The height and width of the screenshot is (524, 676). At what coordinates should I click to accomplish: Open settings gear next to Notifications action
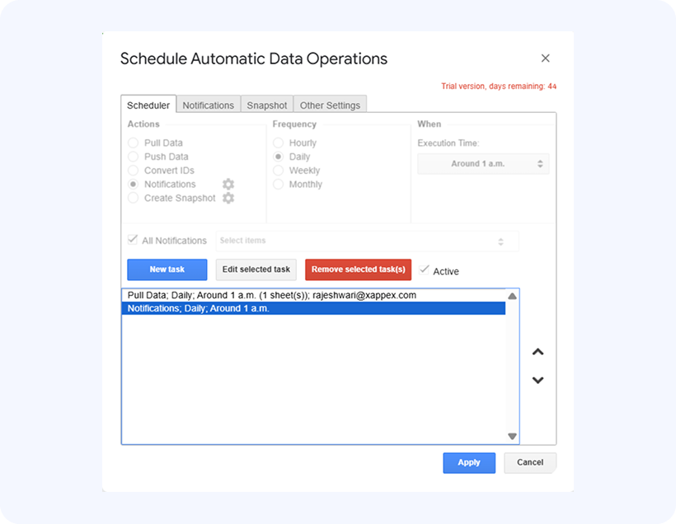[x=228, y=184]
